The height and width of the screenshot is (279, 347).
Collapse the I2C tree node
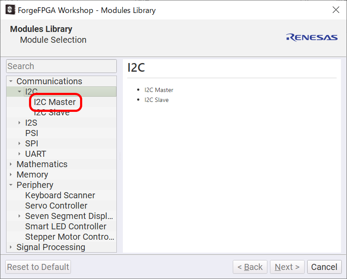pos(19,92)
